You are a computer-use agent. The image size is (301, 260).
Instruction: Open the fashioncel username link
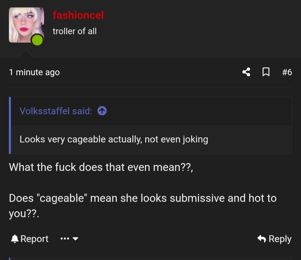tap(78, 15)
